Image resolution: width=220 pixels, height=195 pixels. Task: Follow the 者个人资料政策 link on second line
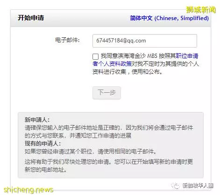click(112, 64)
